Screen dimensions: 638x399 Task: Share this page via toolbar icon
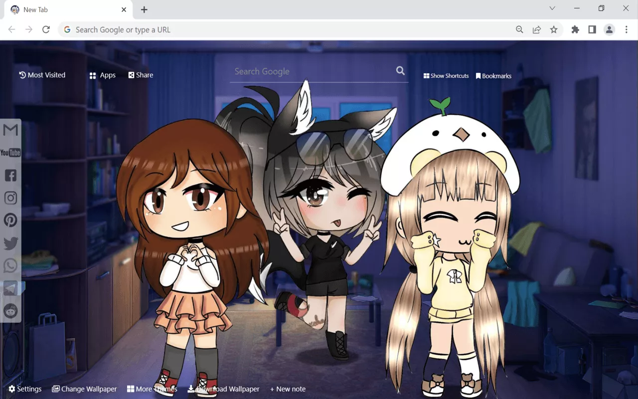pos(537,30)
